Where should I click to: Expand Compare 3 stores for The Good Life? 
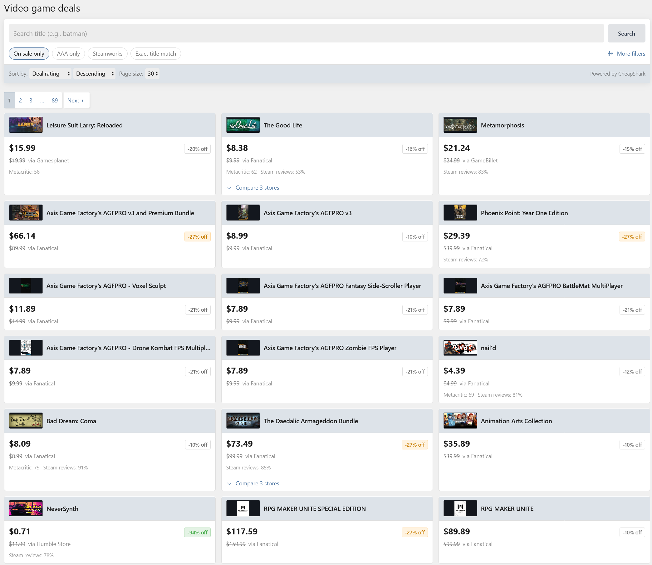257,188
